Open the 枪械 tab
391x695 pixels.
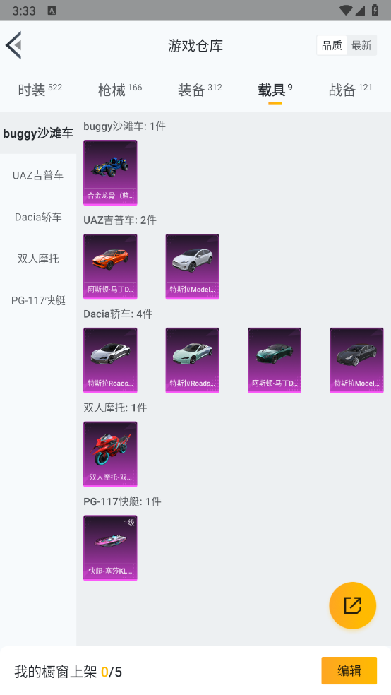119,90
